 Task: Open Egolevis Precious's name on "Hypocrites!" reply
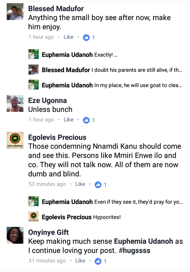pyautogui.click(x=66, y=217)
